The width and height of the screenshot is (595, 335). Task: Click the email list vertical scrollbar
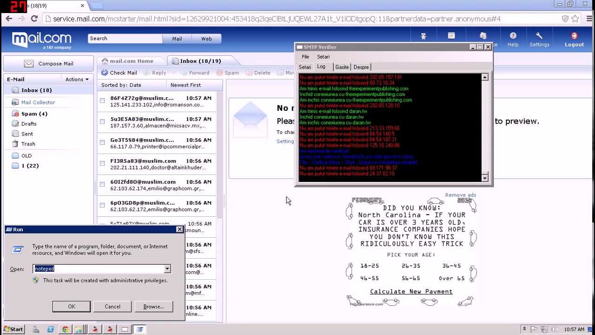(x=219, y=156)
